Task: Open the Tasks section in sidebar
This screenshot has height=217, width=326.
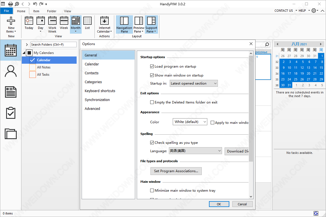Action: (x=11, y=113)
